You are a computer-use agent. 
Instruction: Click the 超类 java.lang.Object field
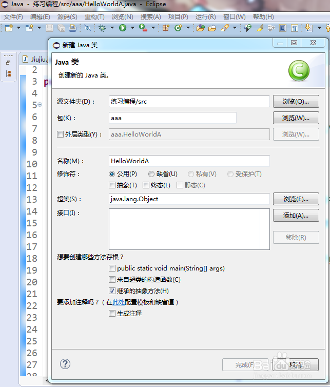(x=189, y=199)
